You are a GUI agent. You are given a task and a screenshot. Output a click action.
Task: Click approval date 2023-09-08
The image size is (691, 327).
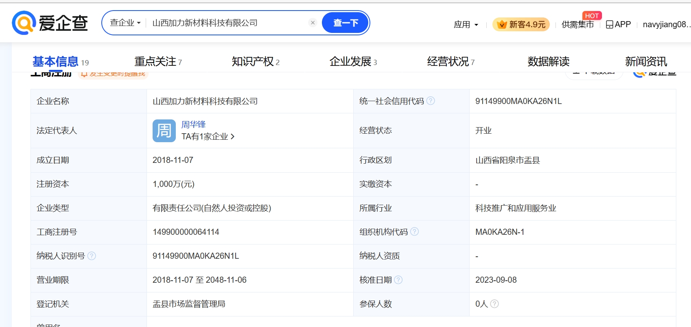click(496, 280)
